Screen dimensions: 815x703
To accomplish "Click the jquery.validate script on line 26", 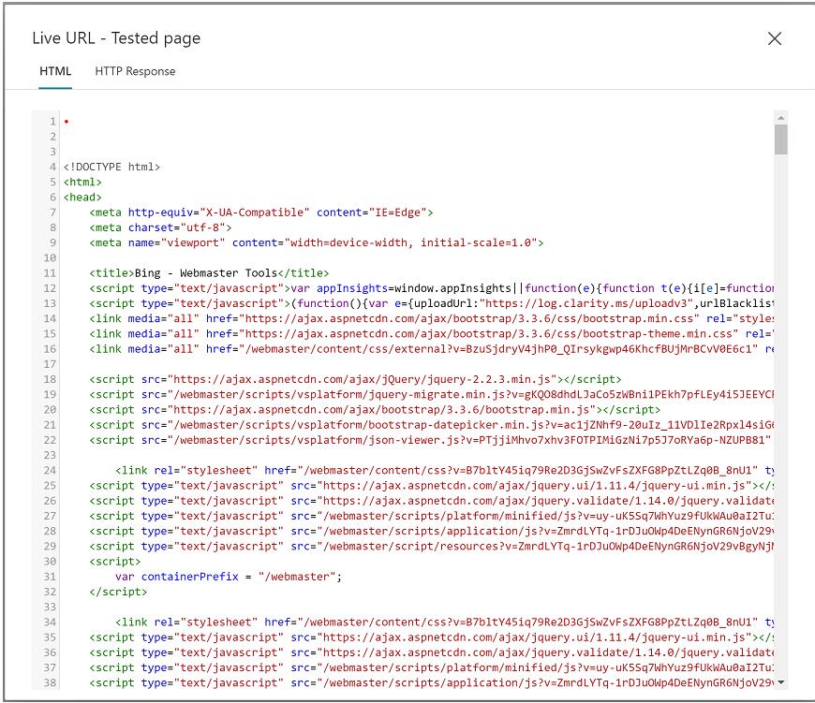I will click(432, 501).
